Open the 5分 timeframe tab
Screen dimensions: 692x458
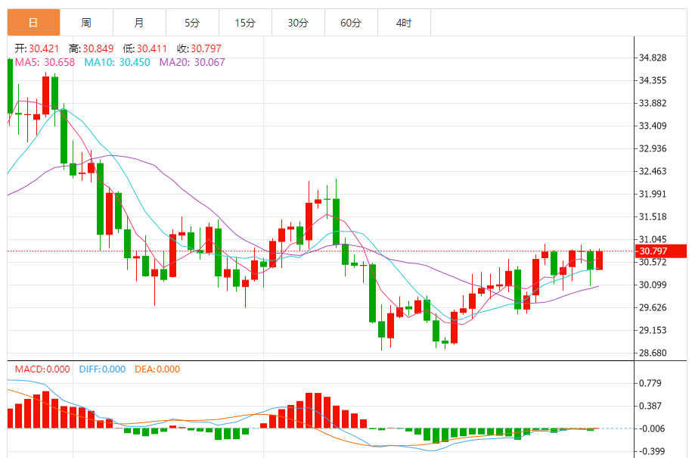tap(192, 23)
